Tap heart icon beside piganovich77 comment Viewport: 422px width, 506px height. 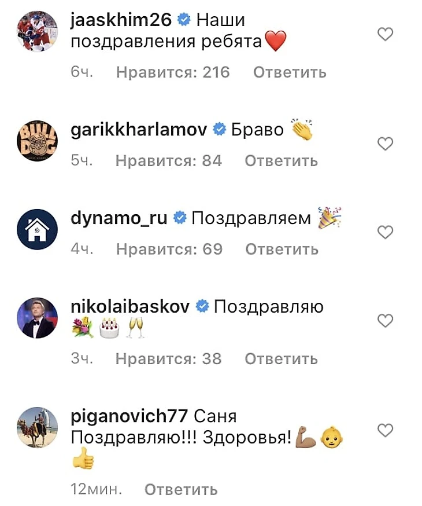[385, 430]
